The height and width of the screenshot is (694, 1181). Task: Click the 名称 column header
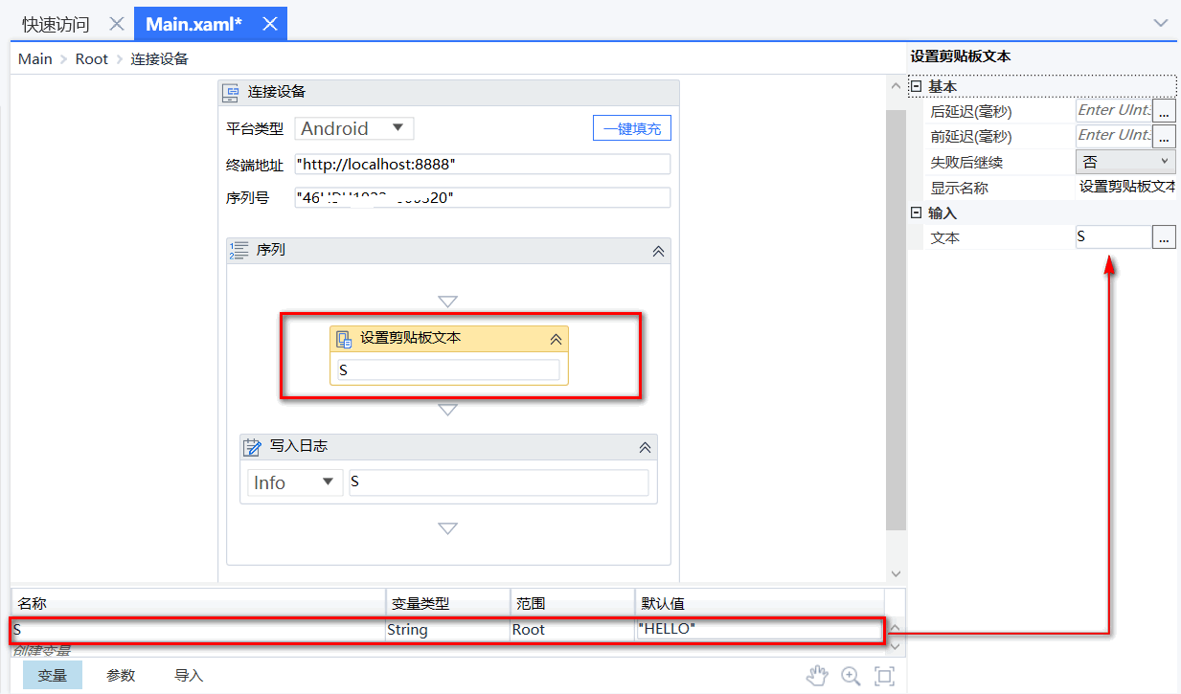[x=197, y=604]
